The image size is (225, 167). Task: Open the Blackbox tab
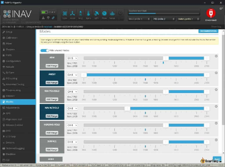[x=18, y=154]
